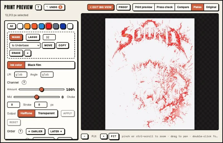Viewport: 223px width, 143px height.
Task: Open the Proof button
Action: pyautogui.click(x=123, y=7)
